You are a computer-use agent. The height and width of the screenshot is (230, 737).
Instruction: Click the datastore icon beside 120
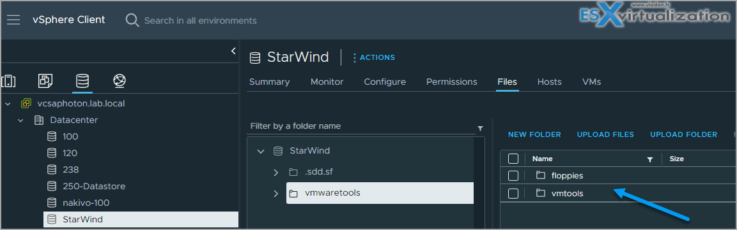tap(52, 153)
